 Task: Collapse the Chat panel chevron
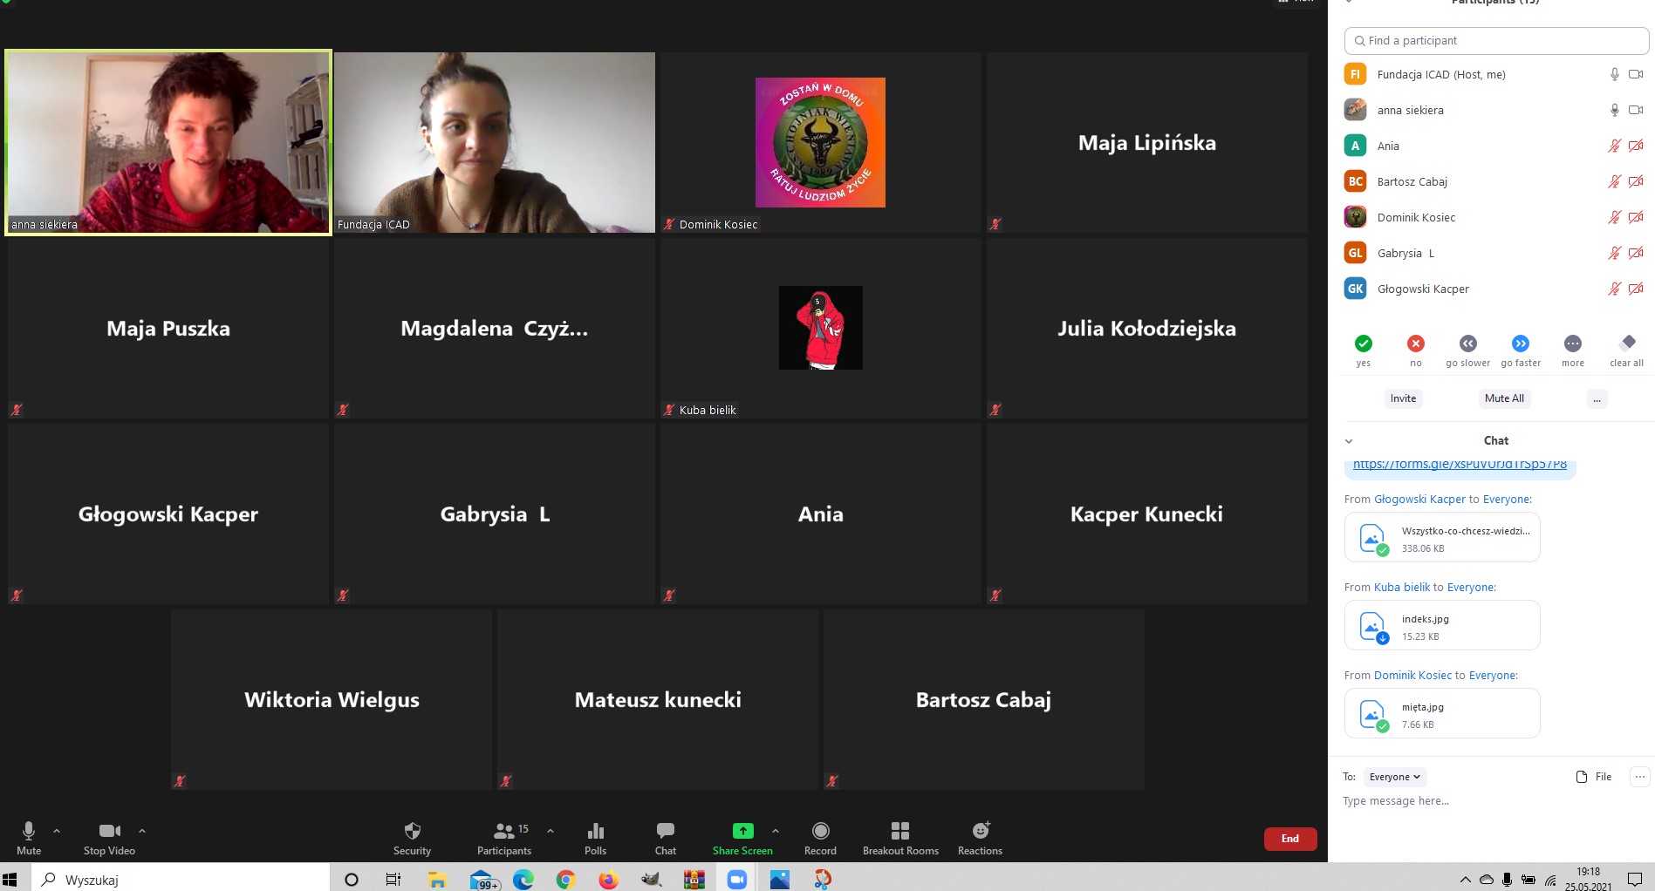[1349, 441]
